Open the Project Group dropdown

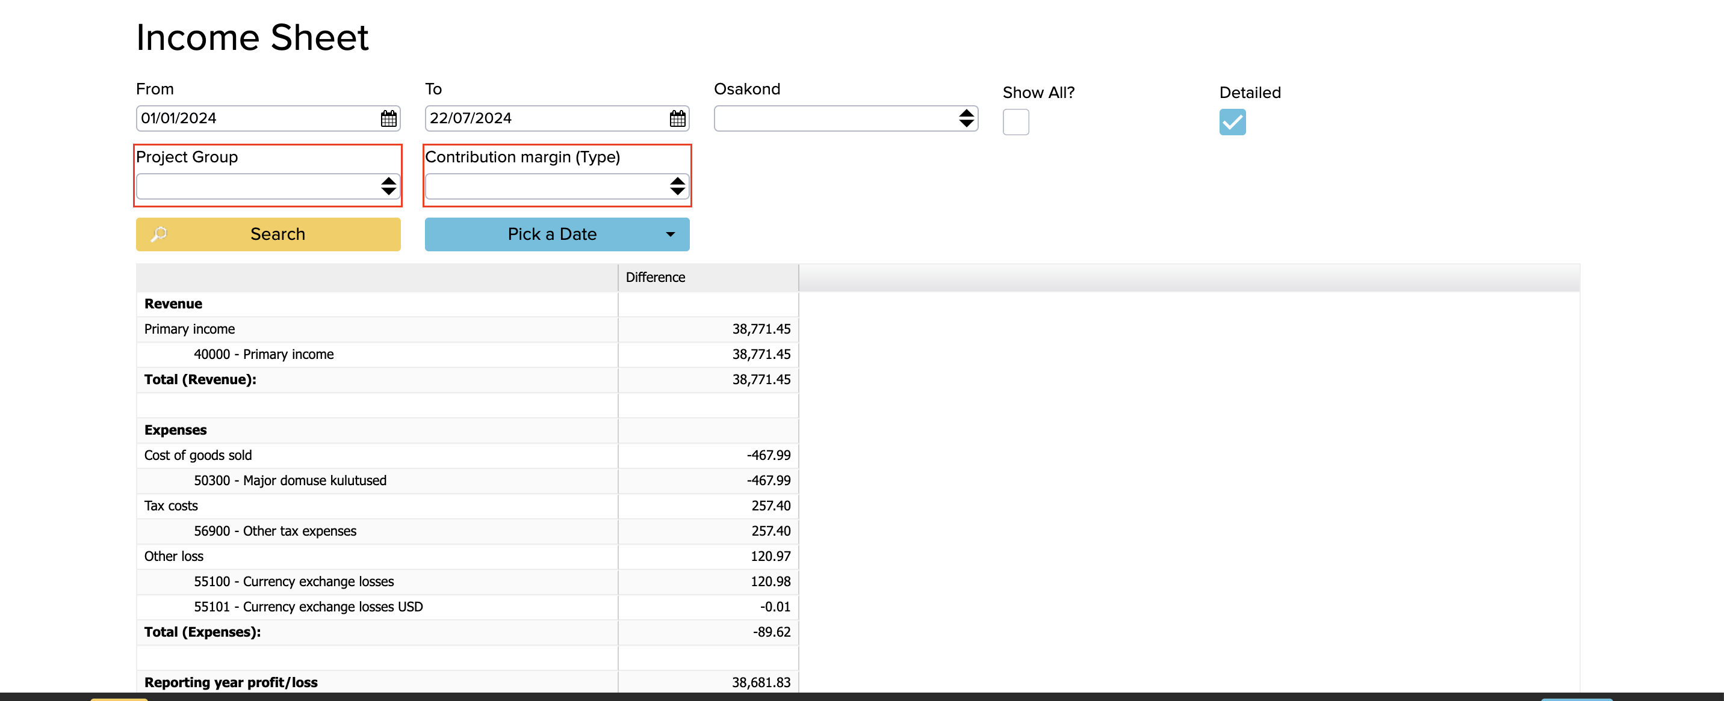click(268, 186)
